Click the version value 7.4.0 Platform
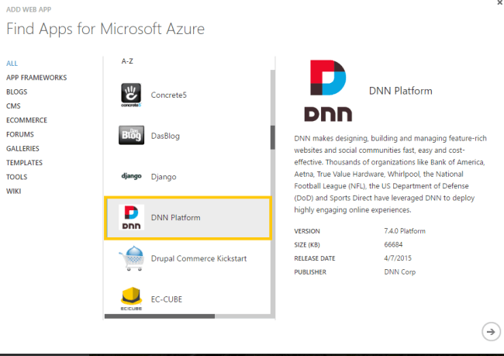Viewport: 504px width, 356px height. pos(405,231)
